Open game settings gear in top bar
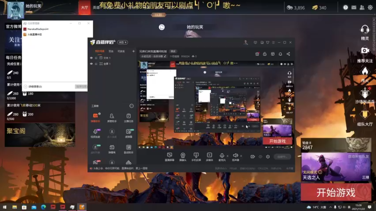The width and height of the screenshot is (376, 211). pyautogui.click(x=370, y=8)
